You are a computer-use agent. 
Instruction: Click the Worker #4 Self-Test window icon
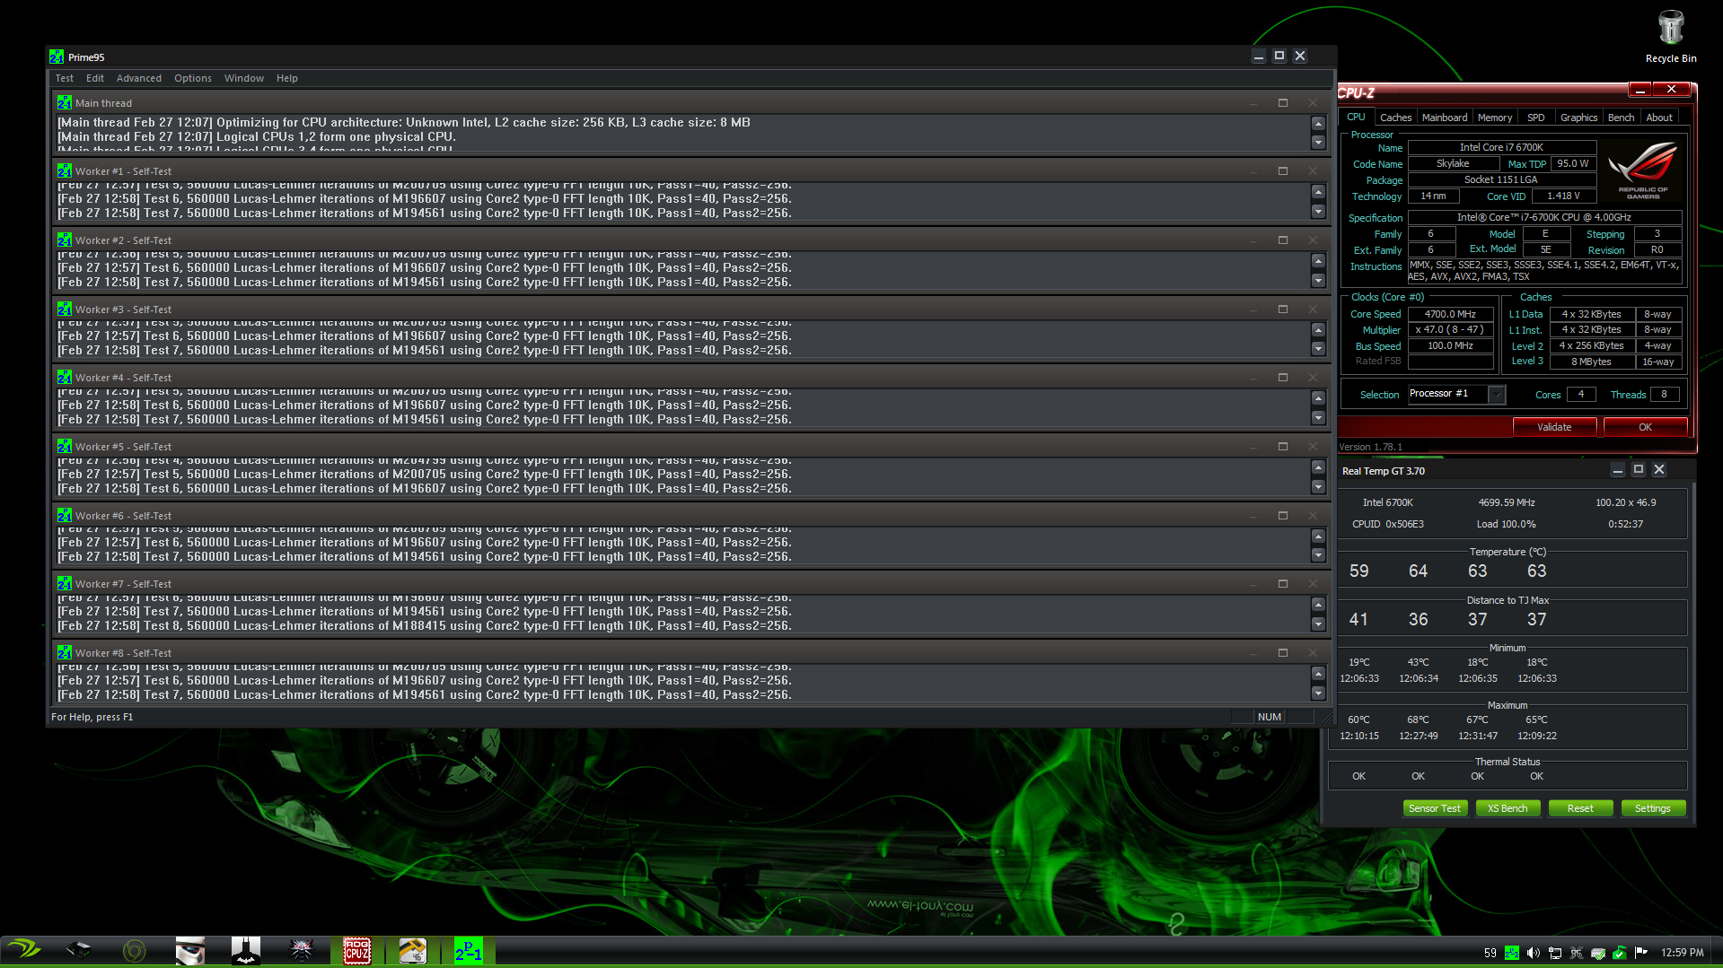pyautogui.click(x=65, y=377)
